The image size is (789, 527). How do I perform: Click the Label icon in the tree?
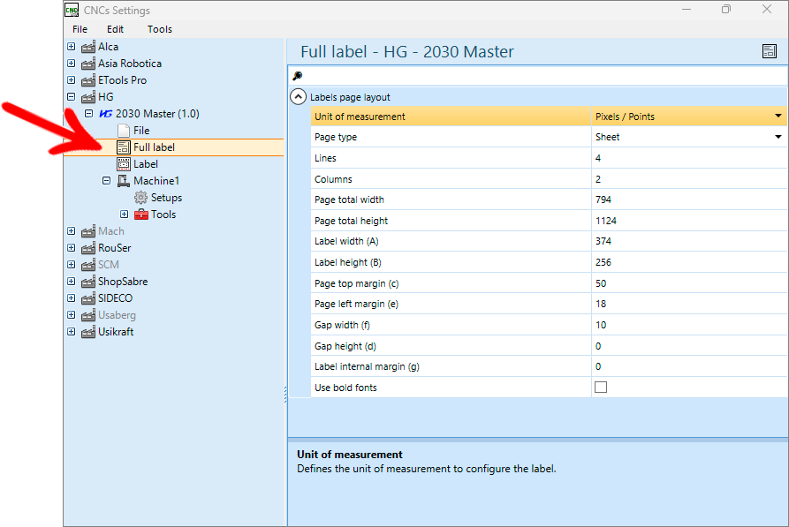[124, 164]
